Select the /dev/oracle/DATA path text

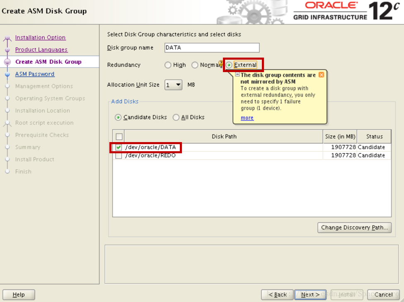150,147
